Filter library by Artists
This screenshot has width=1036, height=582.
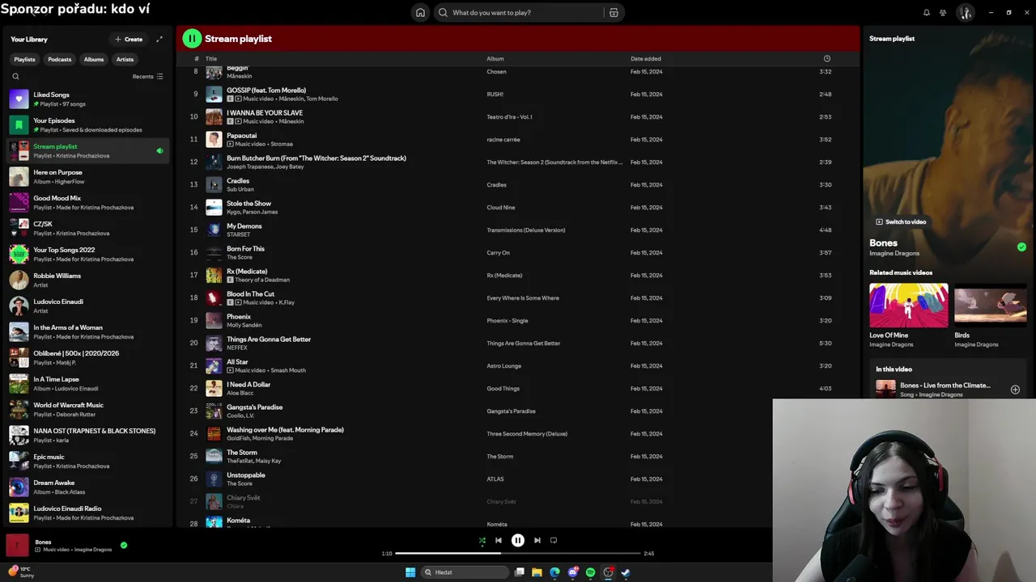click(x=125, y=59)
